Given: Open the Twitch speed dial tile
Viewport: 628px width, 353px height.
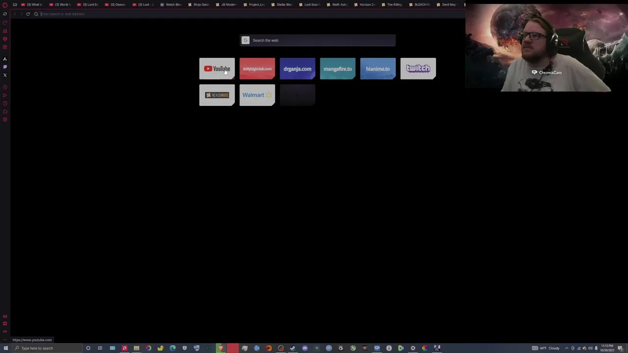Looking at the screenshot, I should pyautogui.click(x=418, y=69).
